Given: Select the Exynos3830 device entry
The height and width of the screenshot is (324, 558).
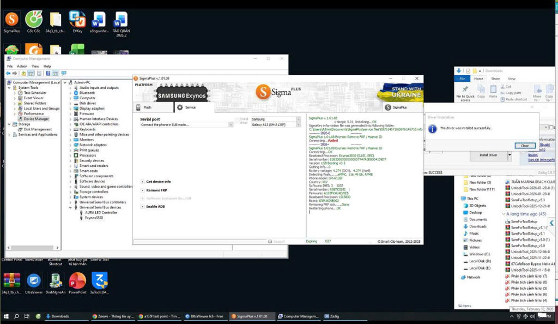Looking at the screenshot, I should [x=94, y=218].
